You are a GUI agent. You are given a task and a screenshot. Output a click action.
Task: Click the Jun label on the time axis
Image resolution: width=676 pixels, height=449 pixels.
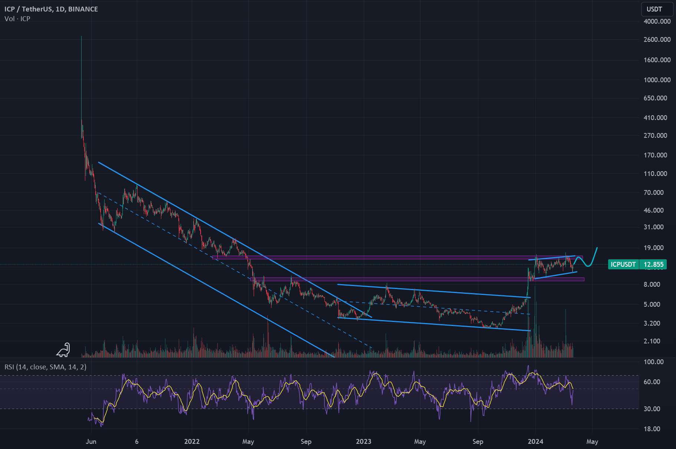click(x=91, y=442)
